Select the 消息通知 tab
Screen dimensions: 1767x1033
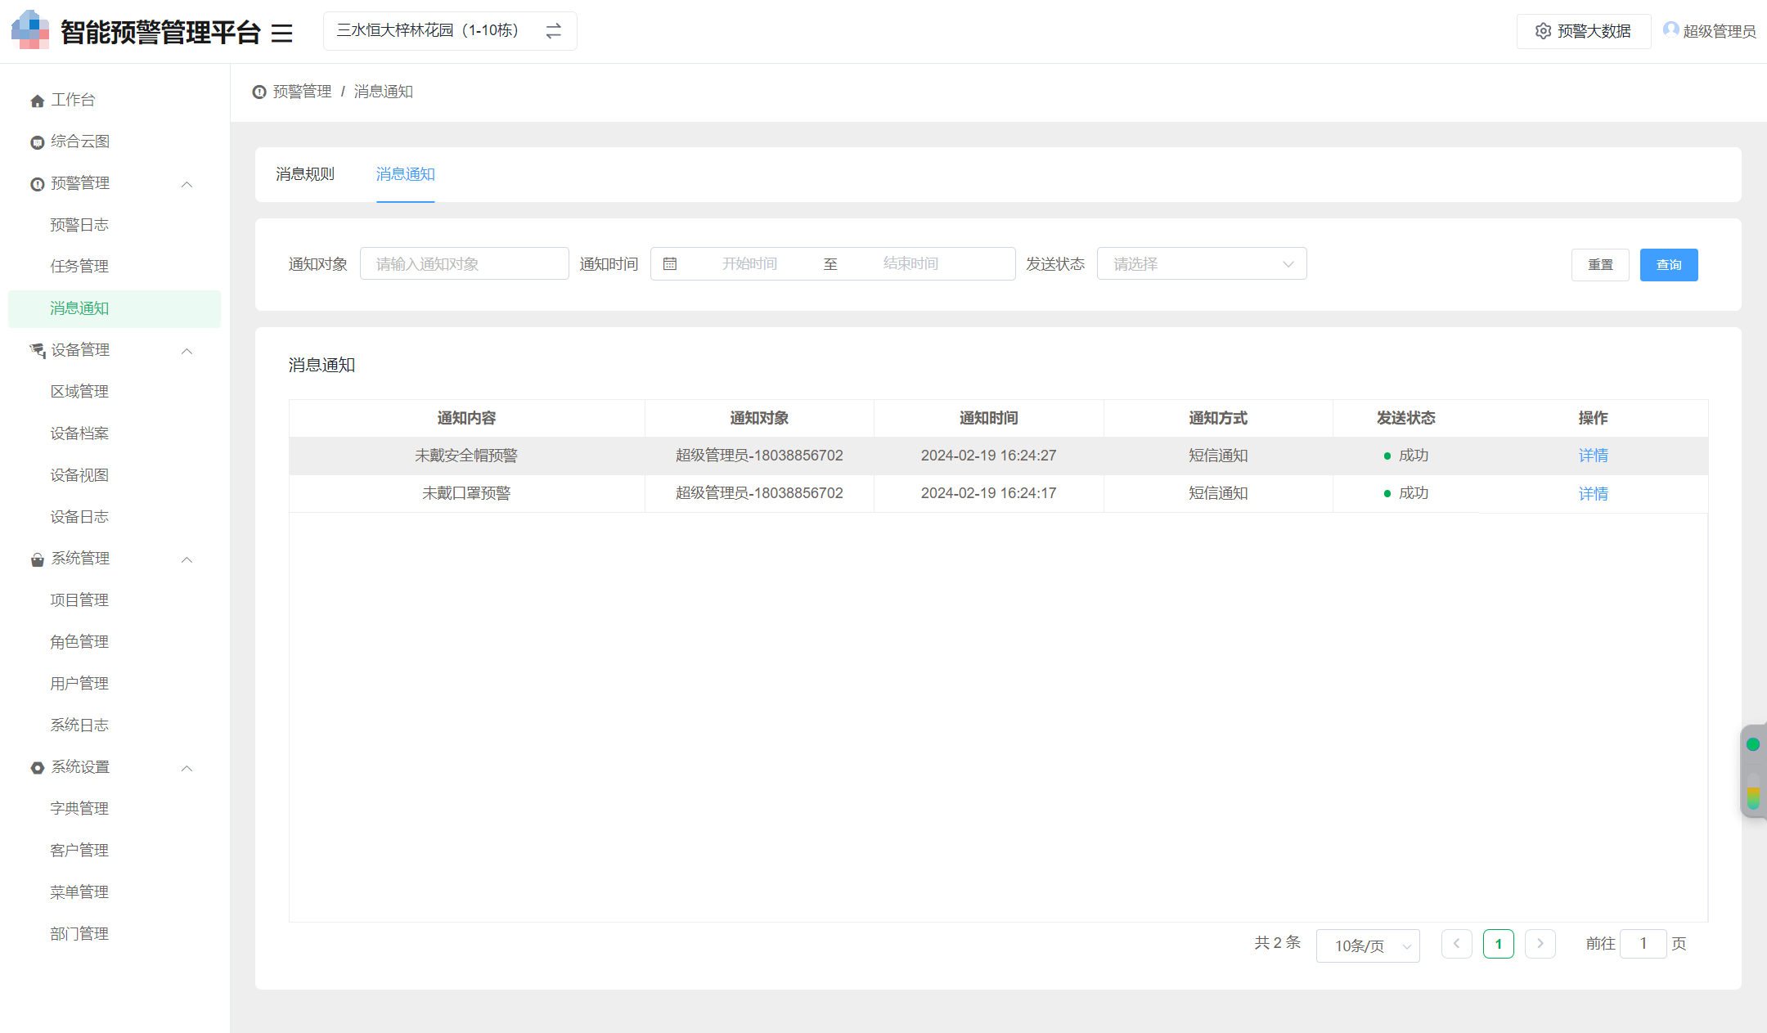pyautogui.click(x=406, y=174)
